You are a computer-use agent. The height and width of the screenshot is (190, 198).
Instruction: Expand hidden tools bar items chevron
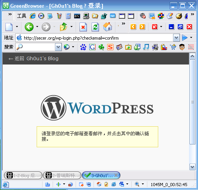click(193, 14)
